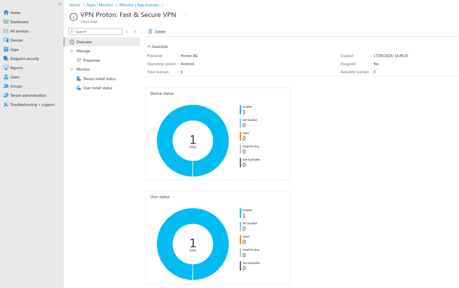Screen dimensions: 459x288
Task: Select the Devices icon in the sidebar
Action: (6, 40)
